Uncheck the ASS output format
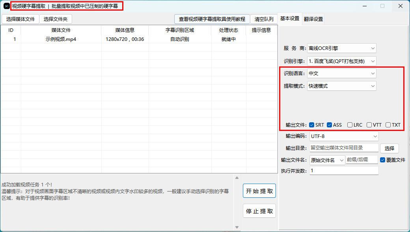The height and width of the screenshot is (232, 410). [330, 125]
